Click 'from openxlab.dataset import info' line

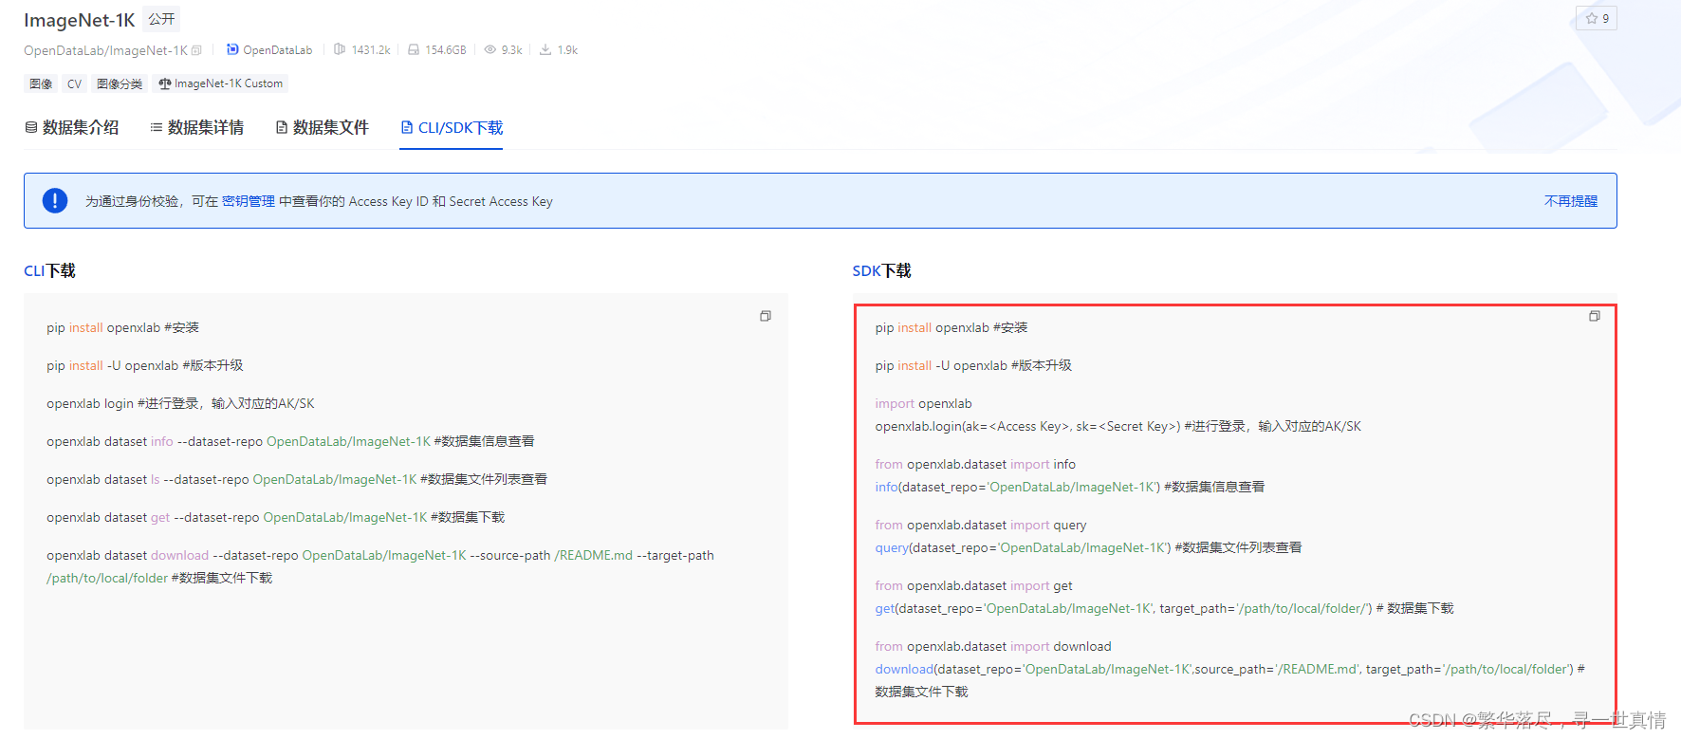(975, 464)
